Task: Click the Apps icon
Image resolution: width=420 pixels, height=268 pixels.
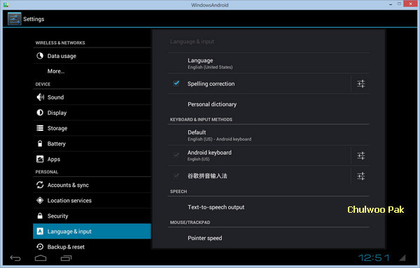Action: click(x=40, y=159)
